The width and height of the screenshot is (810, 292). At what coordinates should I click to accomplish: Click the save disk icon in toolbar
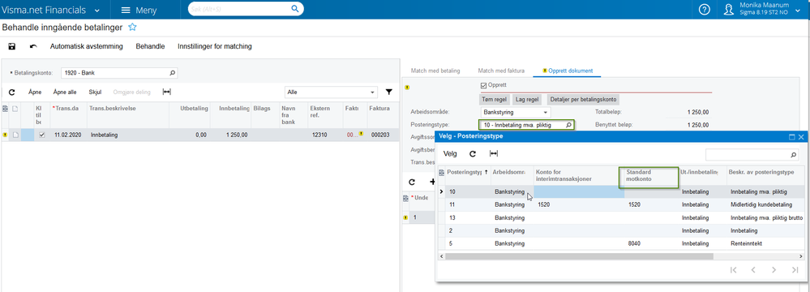point(12,46)
